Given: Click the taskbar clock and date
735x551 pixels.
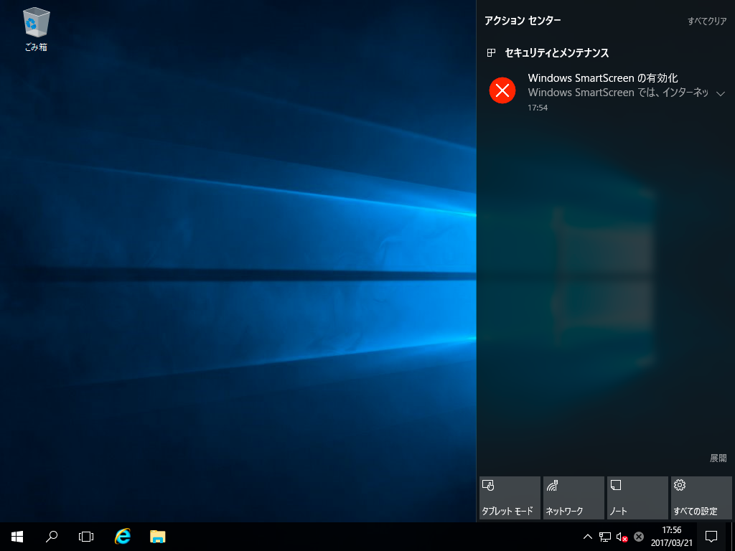Looking at the screenshot, I should (x=672, y=536).
